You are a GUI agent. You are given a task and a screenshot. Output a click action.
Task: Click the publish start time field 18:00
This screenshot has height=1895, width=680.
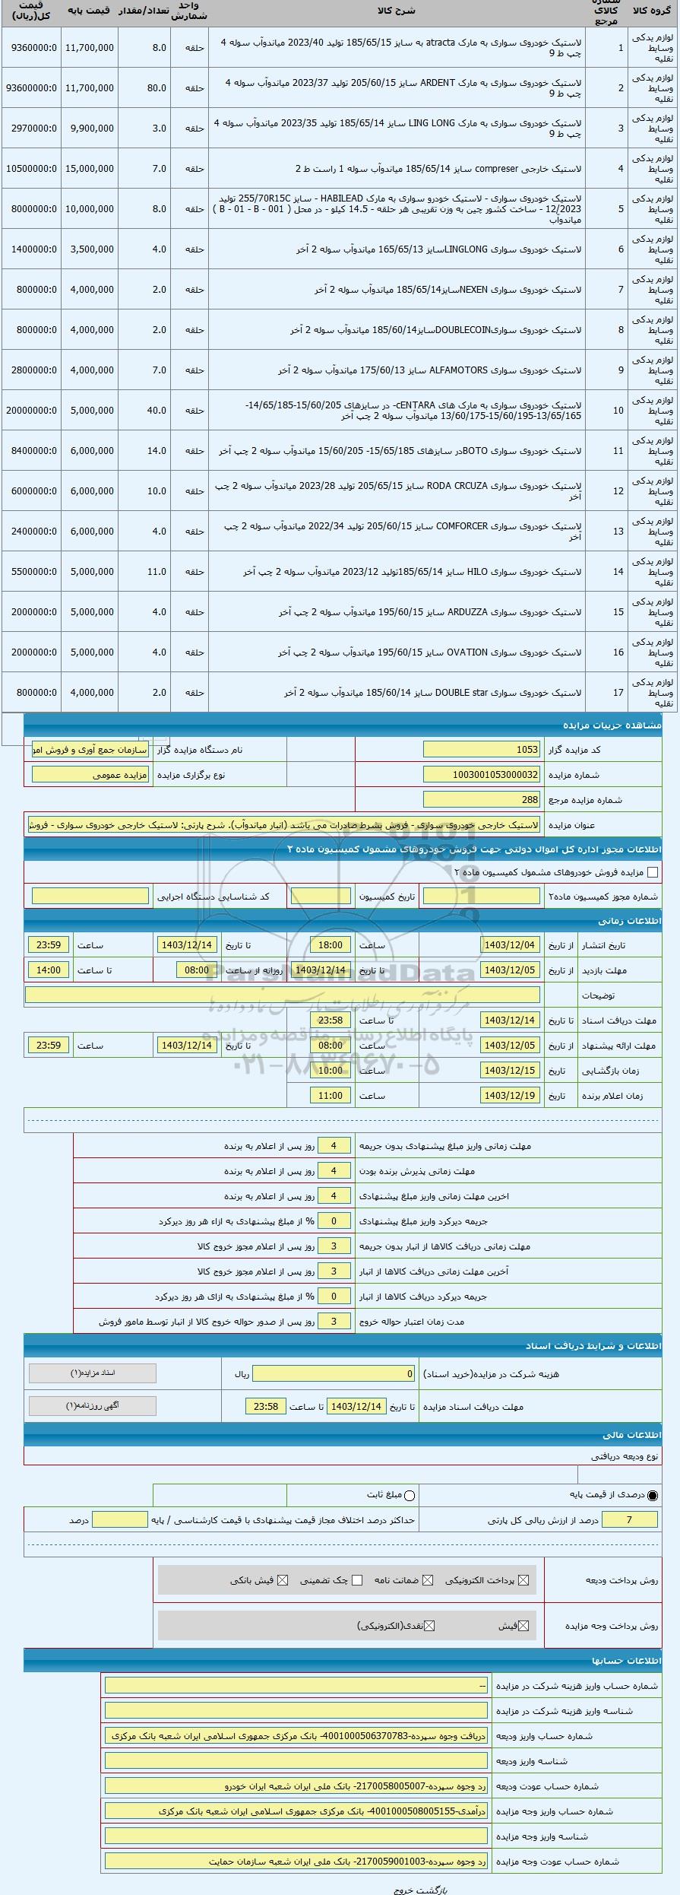pyautogui.click(x=330, y=944)
